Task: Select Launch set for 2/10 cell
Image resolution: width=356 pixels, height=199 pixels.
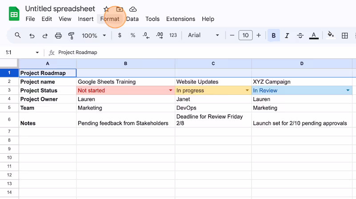Action: click(x=302, y=120)
